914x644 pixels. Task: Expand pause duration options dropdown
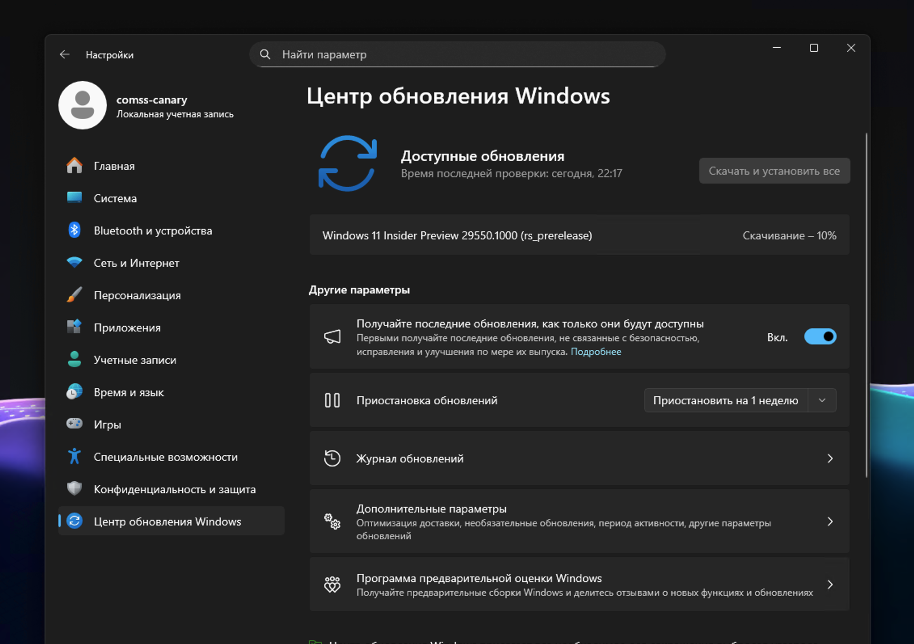tap(822, 400)
